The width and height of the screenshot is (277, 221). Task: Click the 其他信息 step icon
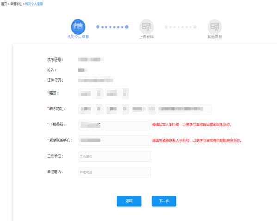(215, 27)
